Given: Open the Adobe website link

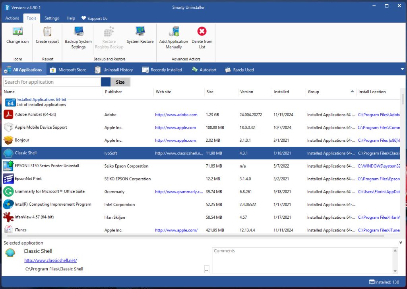Looking at the screenshot, I should pos(176,115).
